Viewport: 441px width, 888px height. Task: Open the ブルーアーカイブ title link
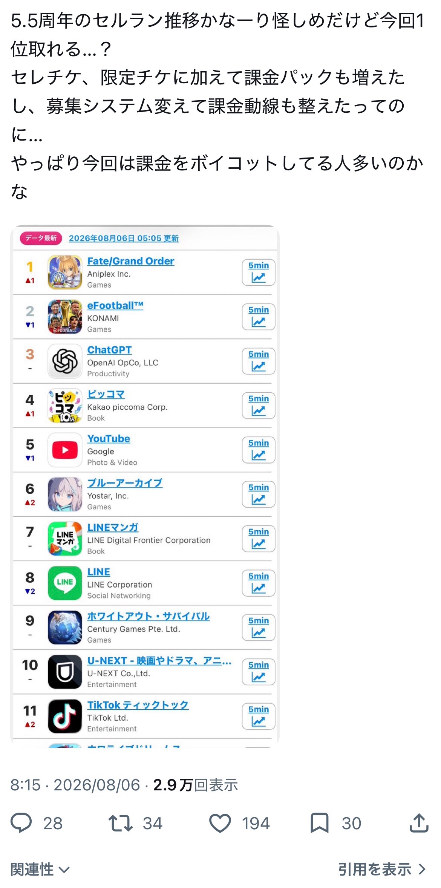(125, 483)
